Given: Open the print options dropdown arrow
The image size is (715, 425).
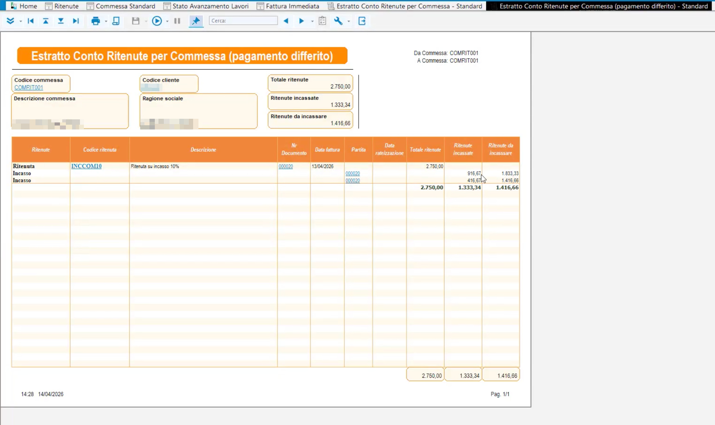Looking at the screenshot, I should pyautogui.click(x=106, y=21).
